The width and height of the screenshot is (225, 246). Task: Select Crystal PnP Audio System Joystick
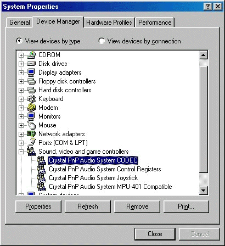(x=93, y=178)
